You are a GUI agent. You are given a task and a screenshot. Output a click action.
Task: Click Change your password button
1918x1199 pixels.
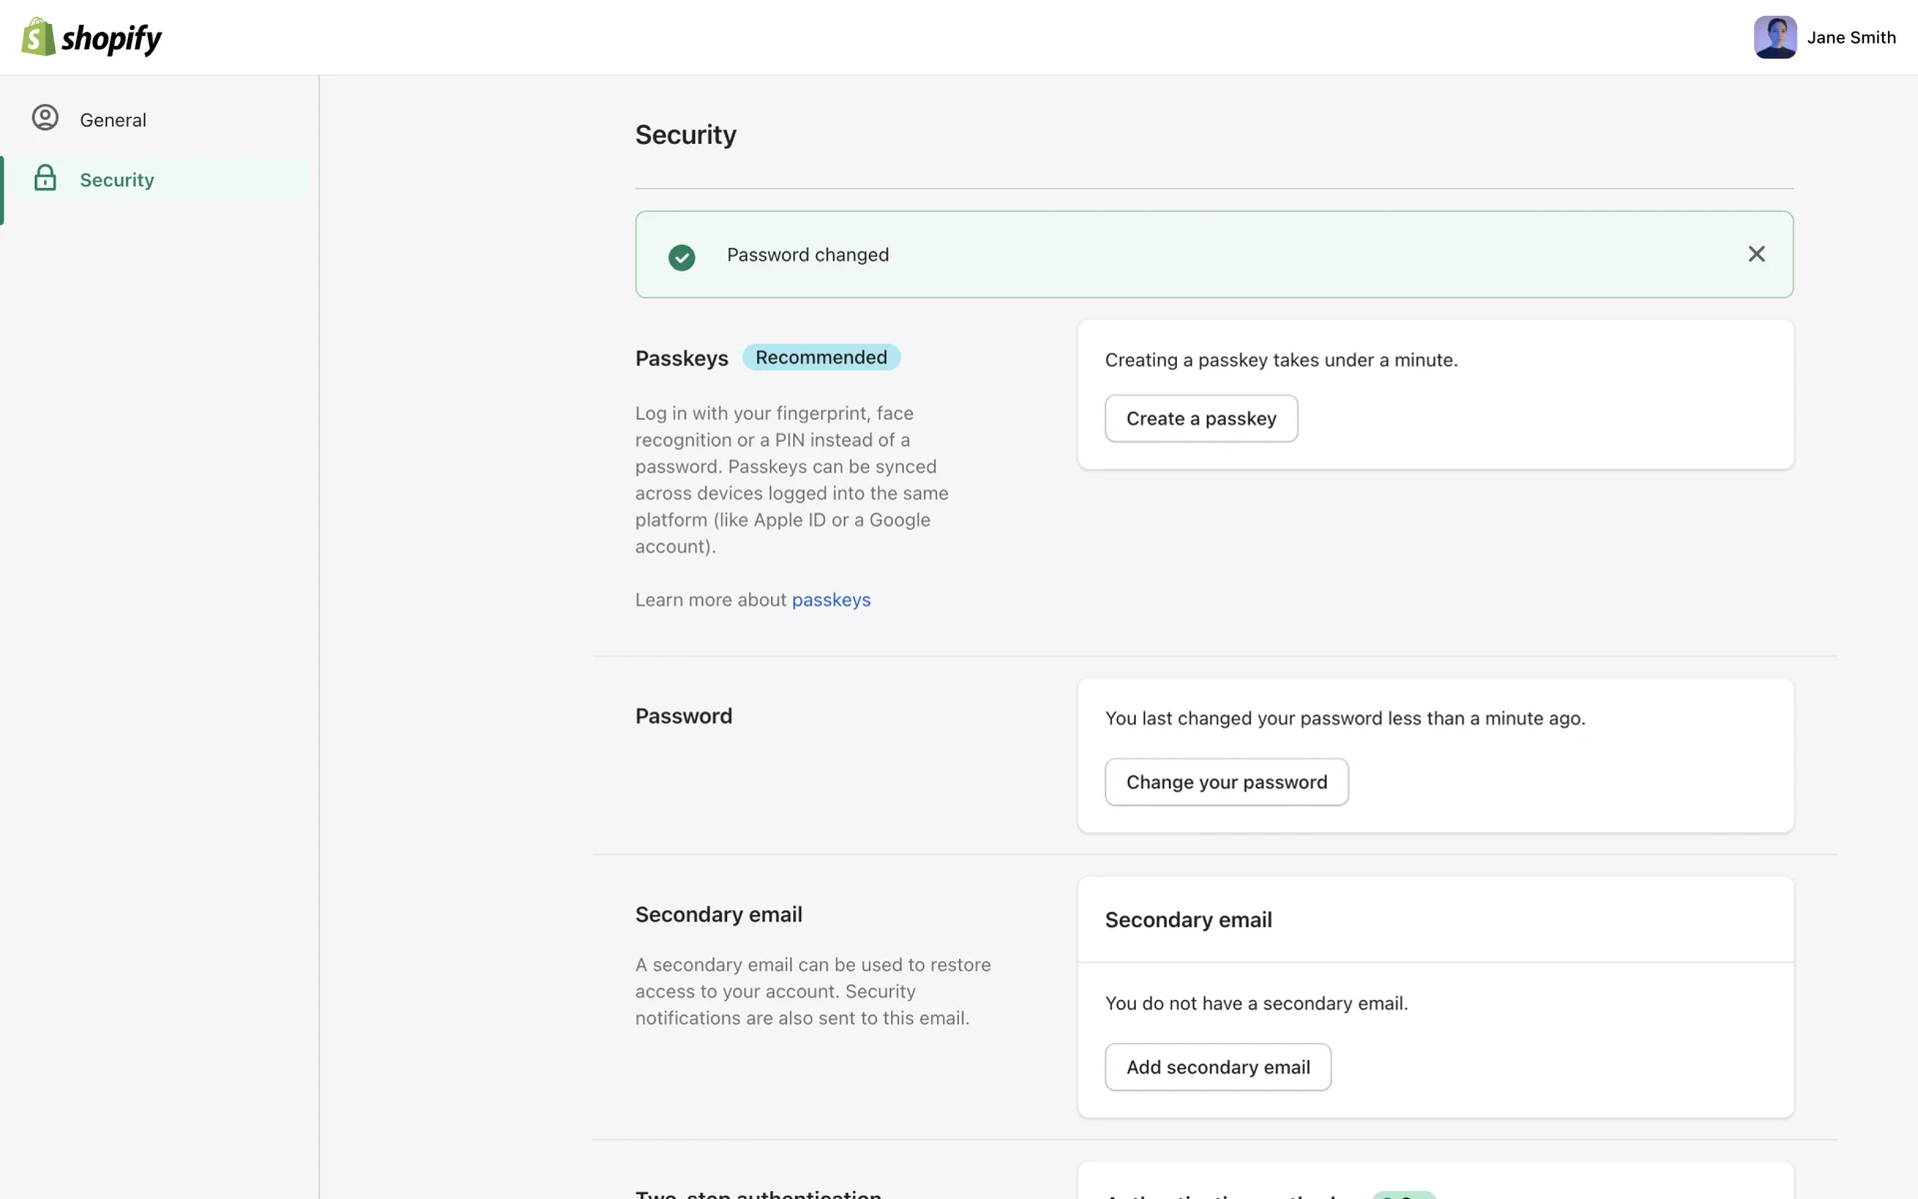click(x=1226, y=782)
